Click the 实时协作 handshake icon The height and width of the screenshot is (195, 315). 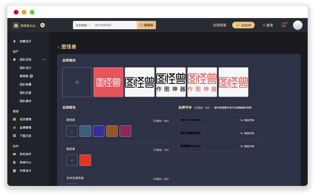click(x=15, y=154)
